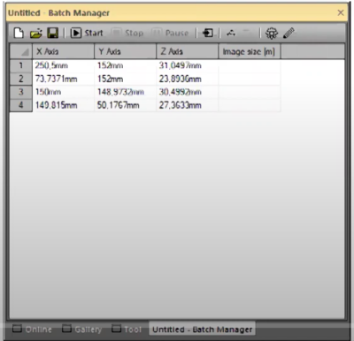This screenshot has width=354, height=341.
Task: Switch to the Online tab
Action: [x=32, y=329]
